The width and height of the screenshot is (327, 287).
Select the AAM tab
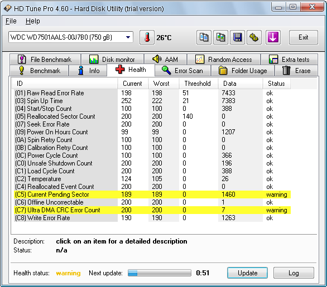[x=165, y=60]
